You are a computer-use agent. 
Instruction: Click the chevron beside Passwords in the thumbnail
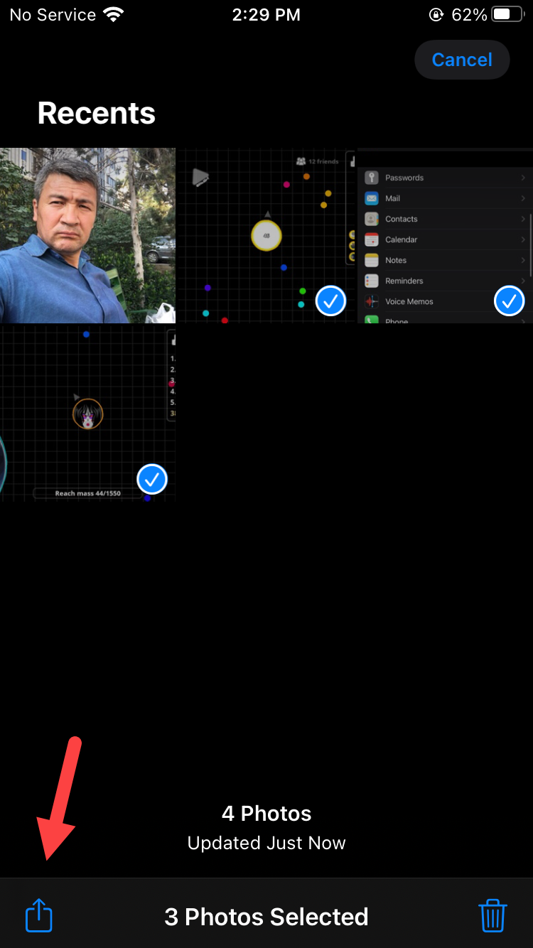pyautogui.click(x=523, y=178)
